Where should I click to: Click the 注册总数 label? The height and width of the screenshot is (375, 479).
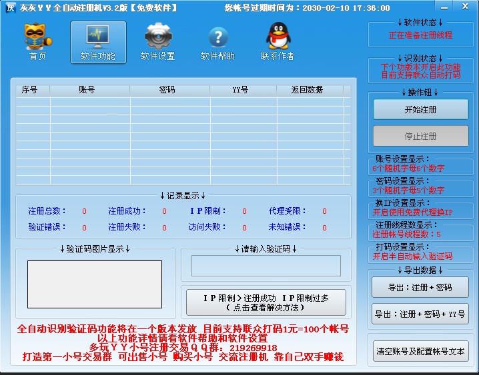click(x=47, y=210)
